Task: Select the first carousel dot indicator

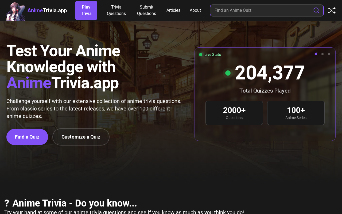Action: click(316, 54)
